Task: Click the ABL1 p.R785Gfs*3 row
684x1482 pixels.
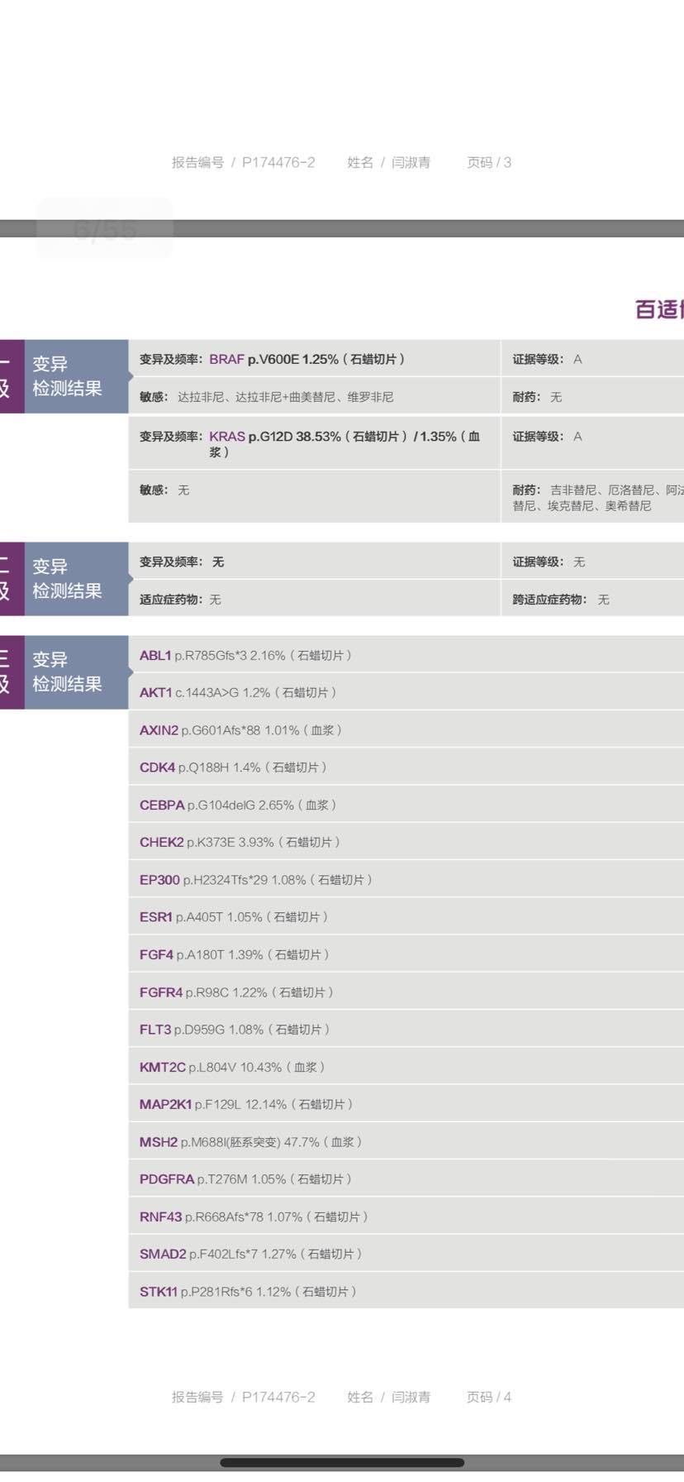Action: point(245,655)
